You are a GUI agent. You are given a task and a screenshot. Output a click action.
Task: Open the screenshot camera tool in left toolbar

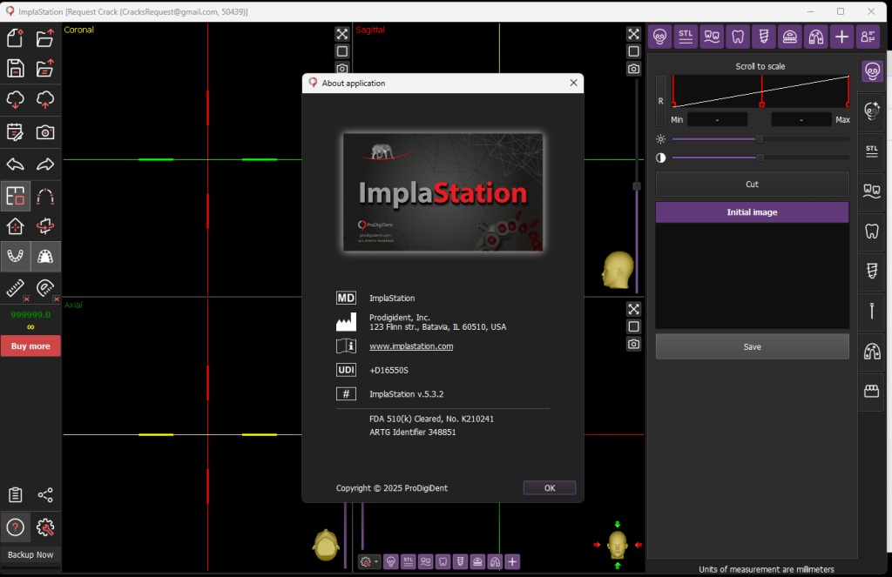tap(45, 132)
